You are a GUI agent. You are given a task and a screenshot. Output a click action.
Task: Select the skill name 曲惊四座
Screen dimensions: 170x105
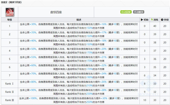coord(56,12)
